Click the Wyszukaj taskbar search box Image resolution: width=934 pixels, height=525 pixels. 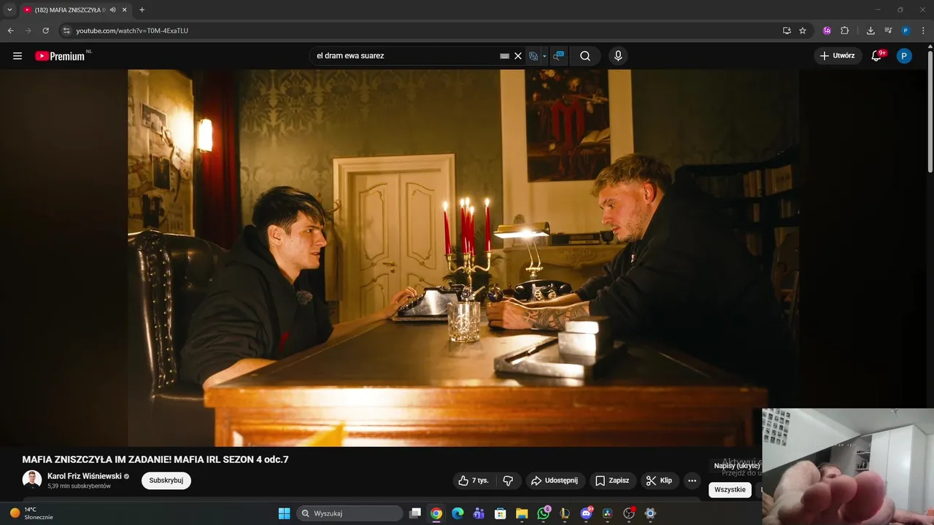point(350,513)
